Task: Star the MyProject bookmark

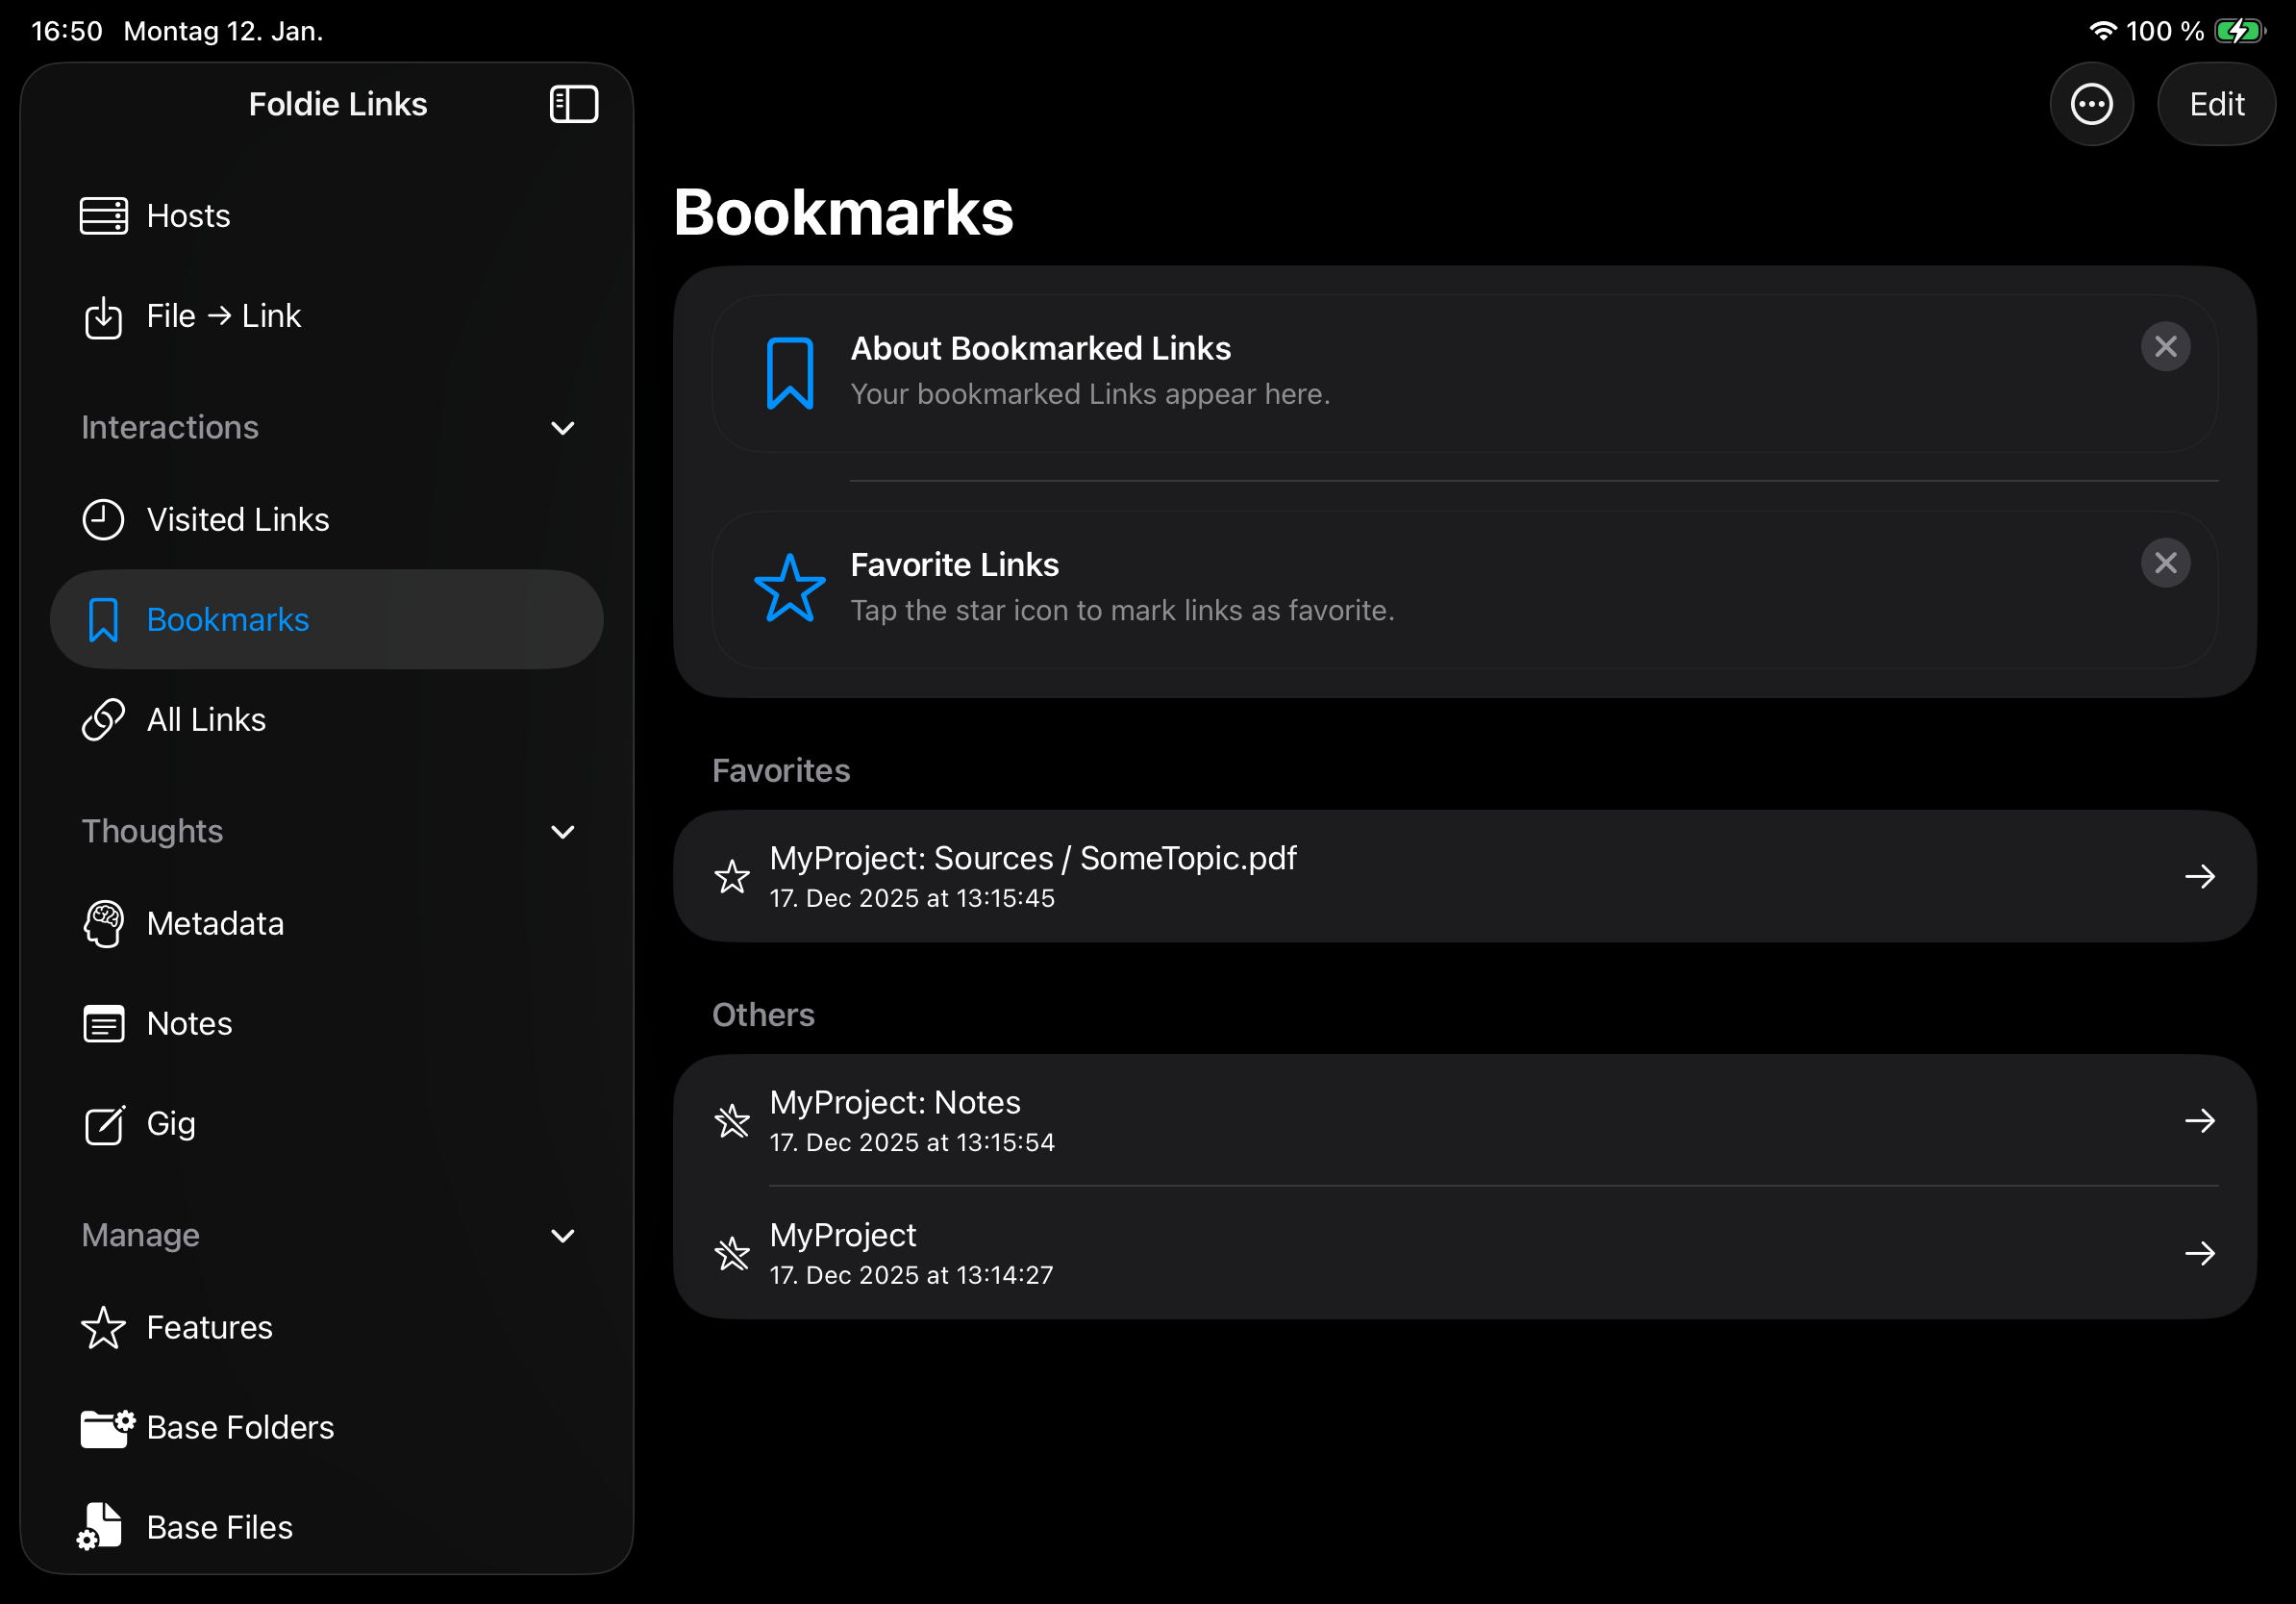Action: pyautogui.click(x=733, y=1253)
